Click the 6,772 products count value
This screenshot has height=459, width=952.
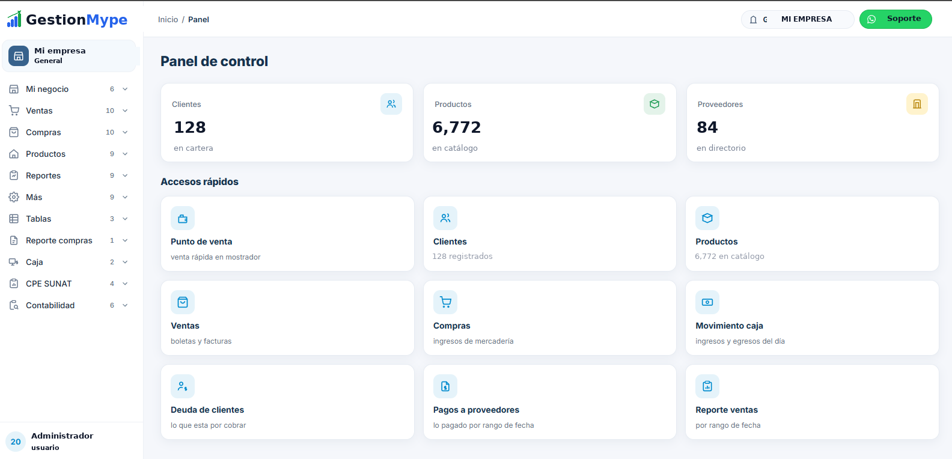point(457,127)
